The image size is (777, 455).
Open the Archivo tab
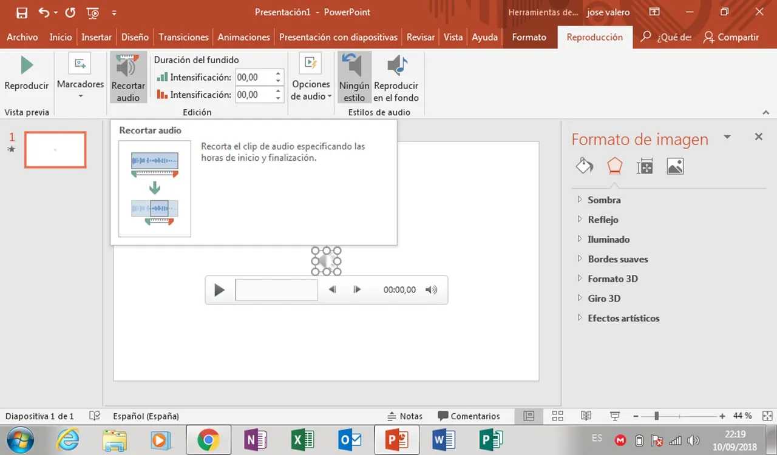22,37
